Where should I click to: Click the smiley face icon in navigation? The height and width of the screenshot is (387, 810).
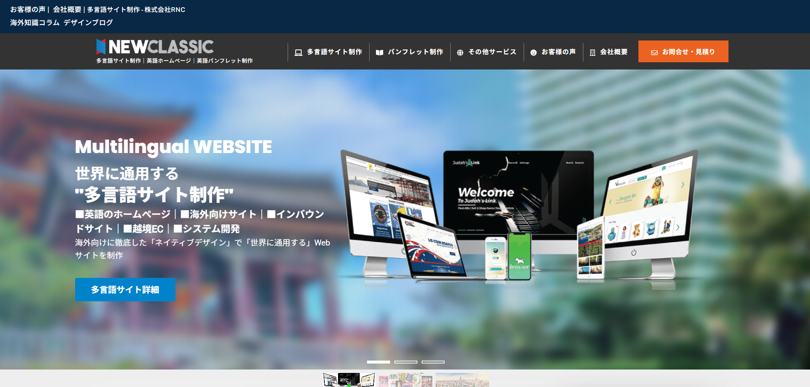[x=533, y=52]
